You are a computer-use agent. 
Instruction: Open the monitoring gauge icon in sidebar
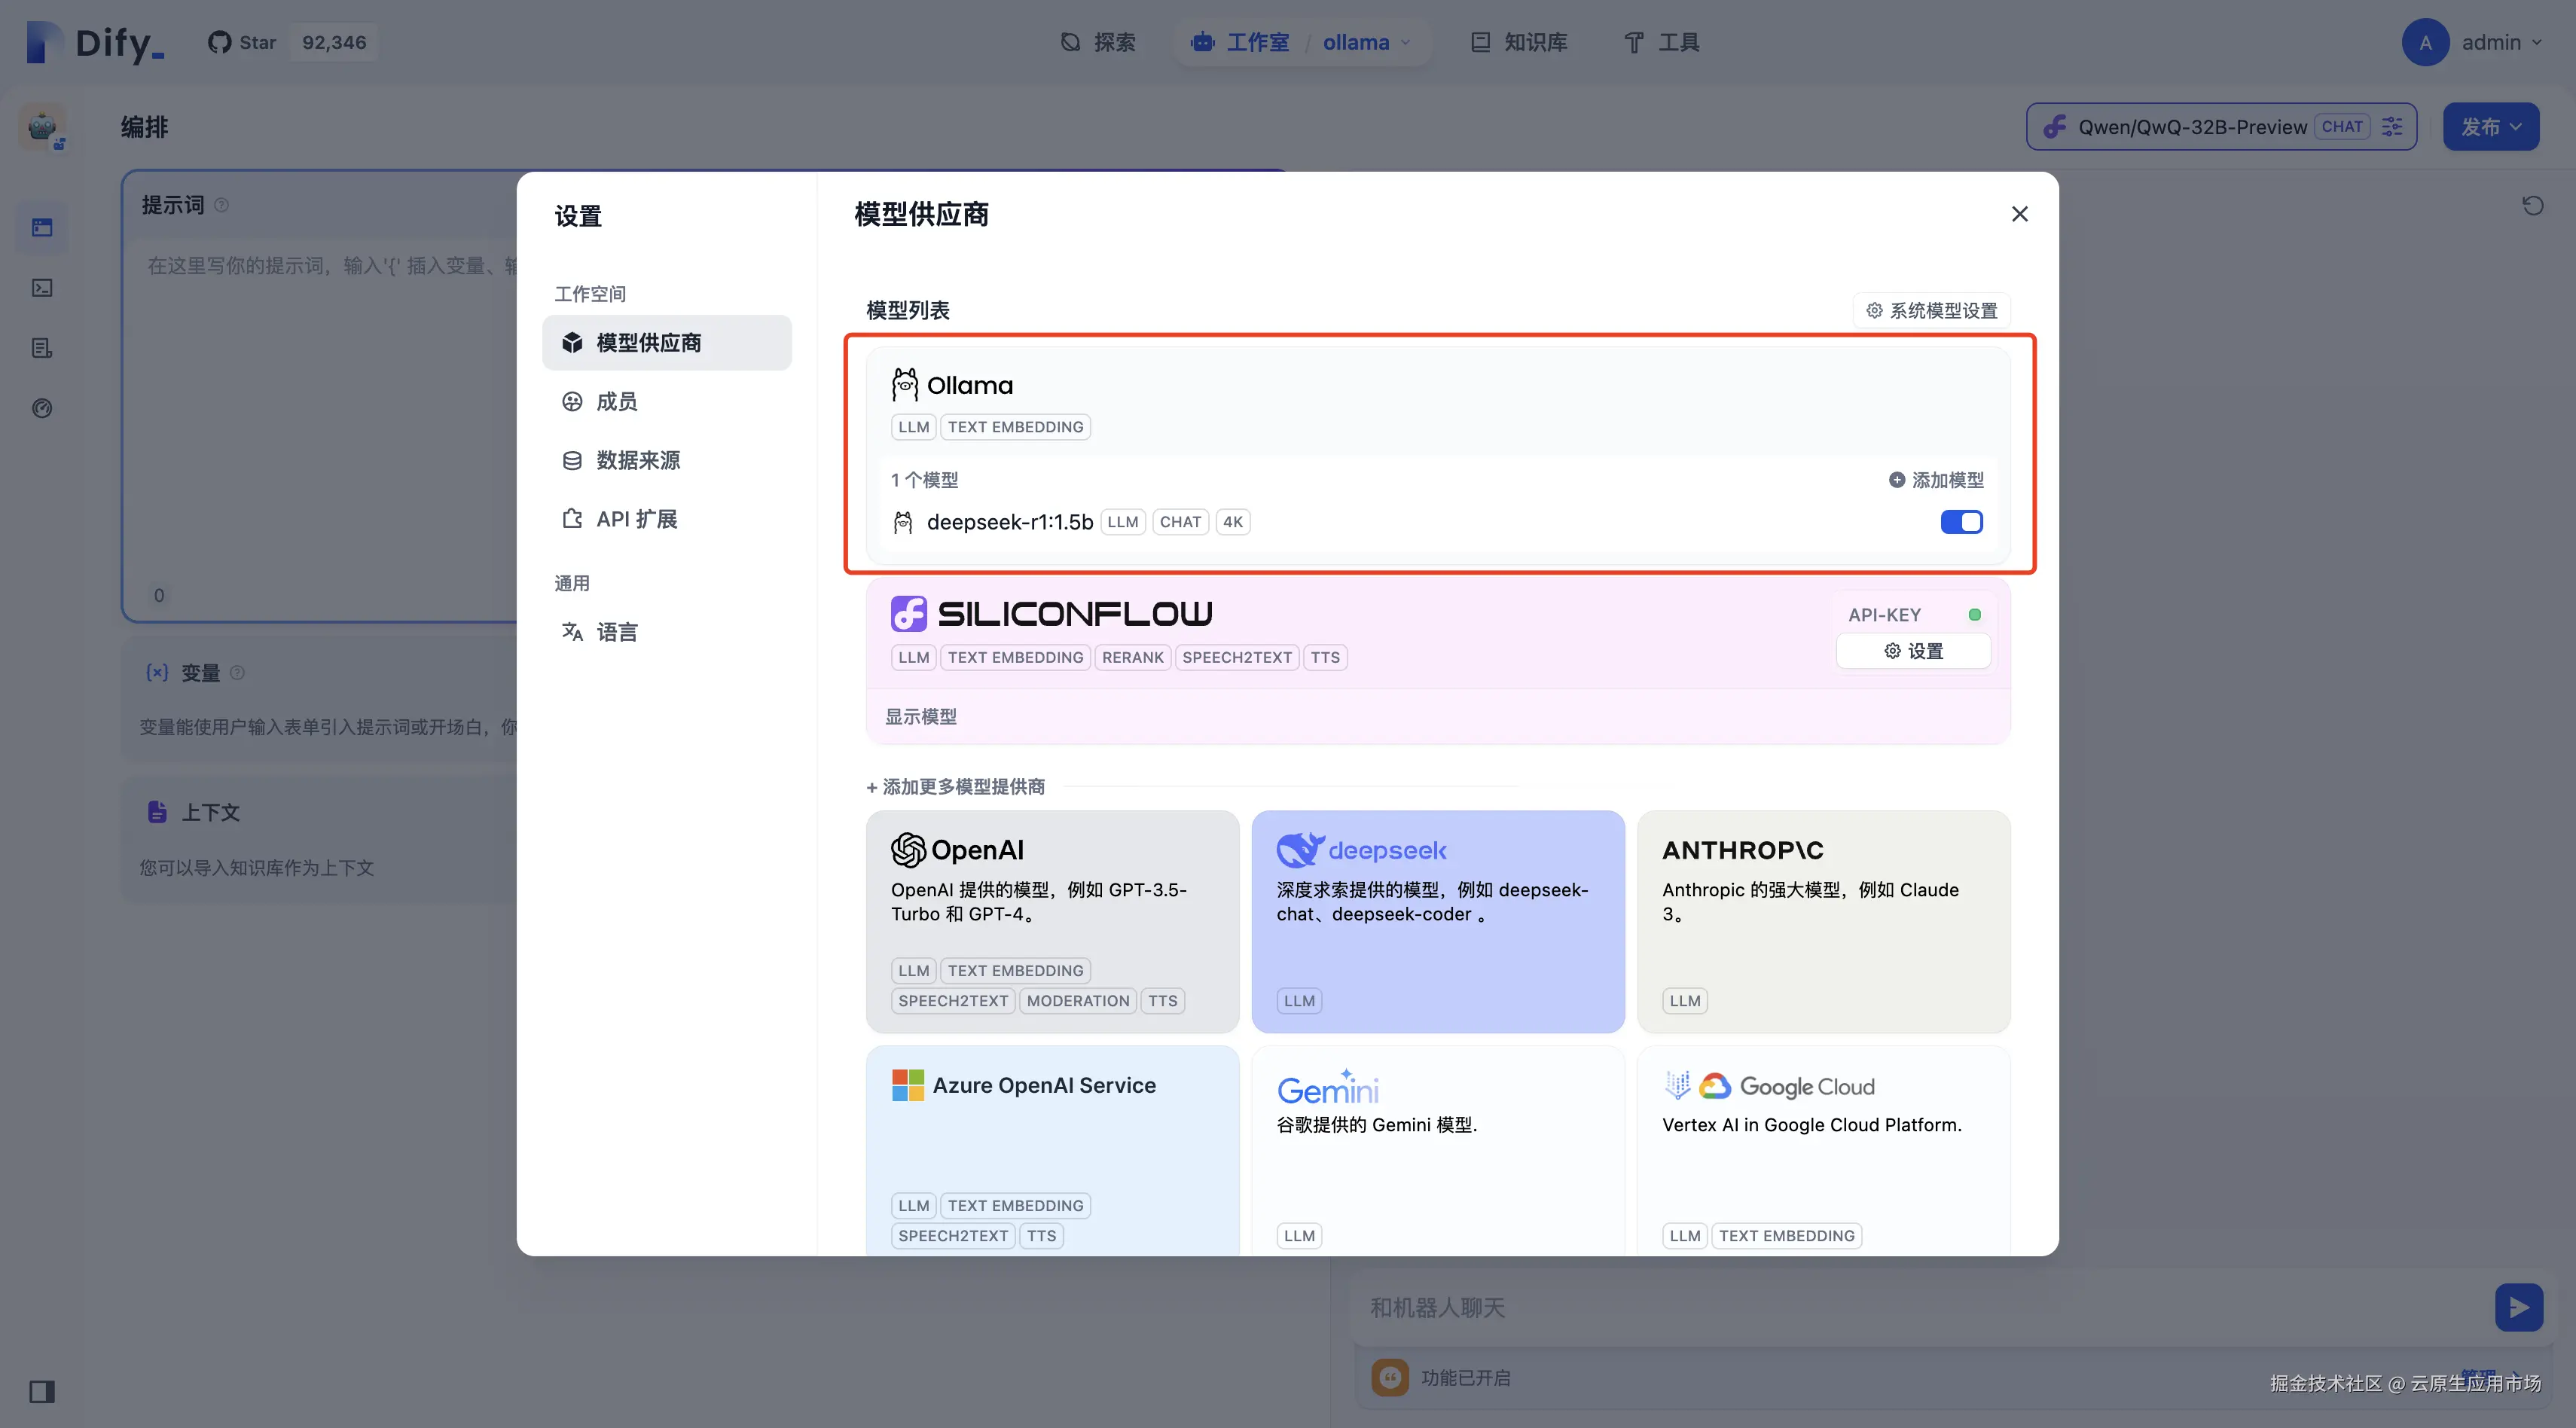[42, 408]
